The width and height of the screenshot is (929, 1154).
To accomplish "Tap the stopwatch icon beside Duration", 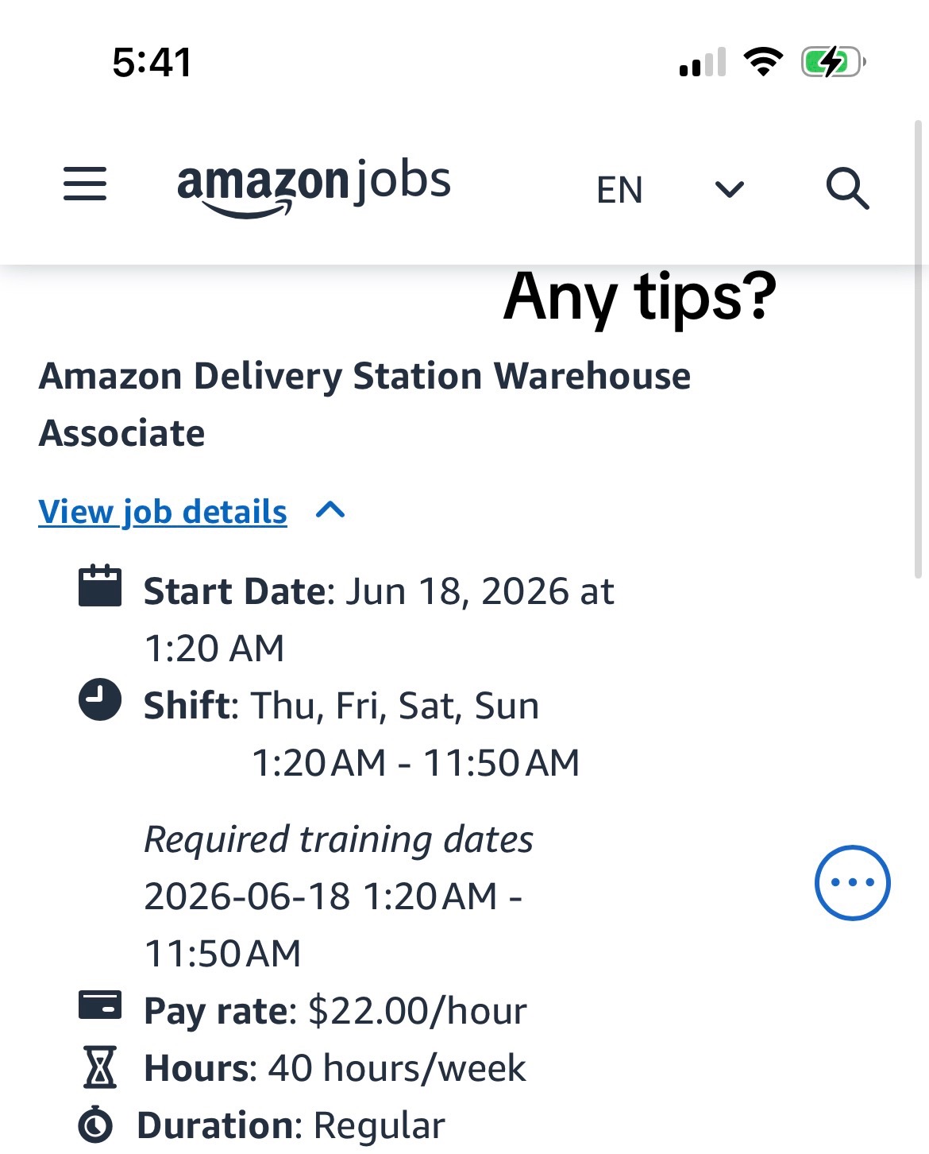I will [x=96, y=1124].
